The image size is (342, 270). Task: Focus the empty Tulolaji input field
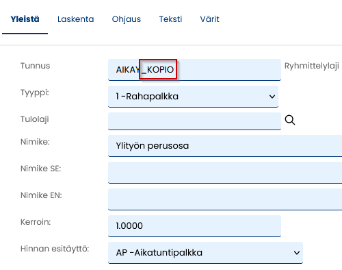click(194, 121)
